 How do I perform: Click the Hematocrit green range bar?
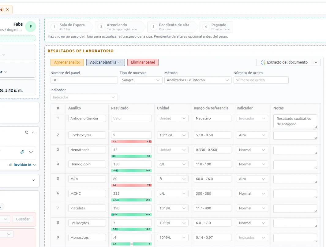(131, 156)
